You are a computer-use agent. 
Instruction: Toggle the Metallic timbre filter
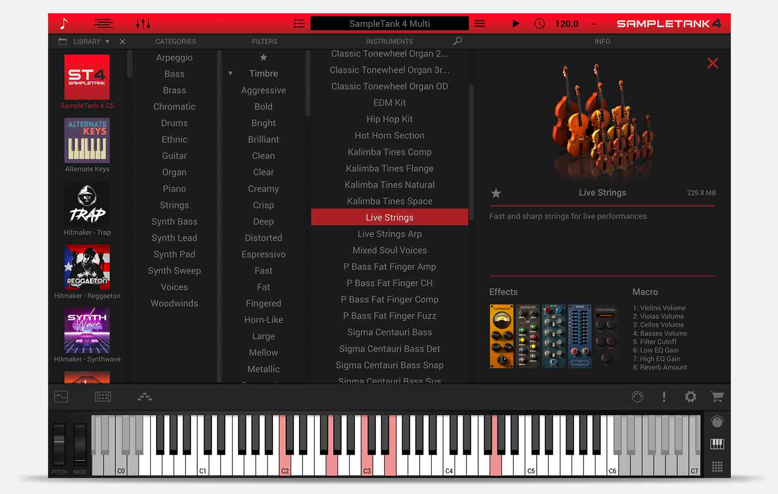click(x=264, y=369)
